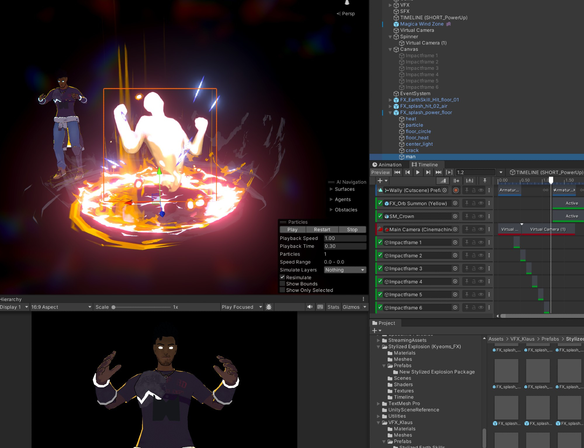584x448 pixels.
Task: Step to next timeline frame
Action: [428, 172]
